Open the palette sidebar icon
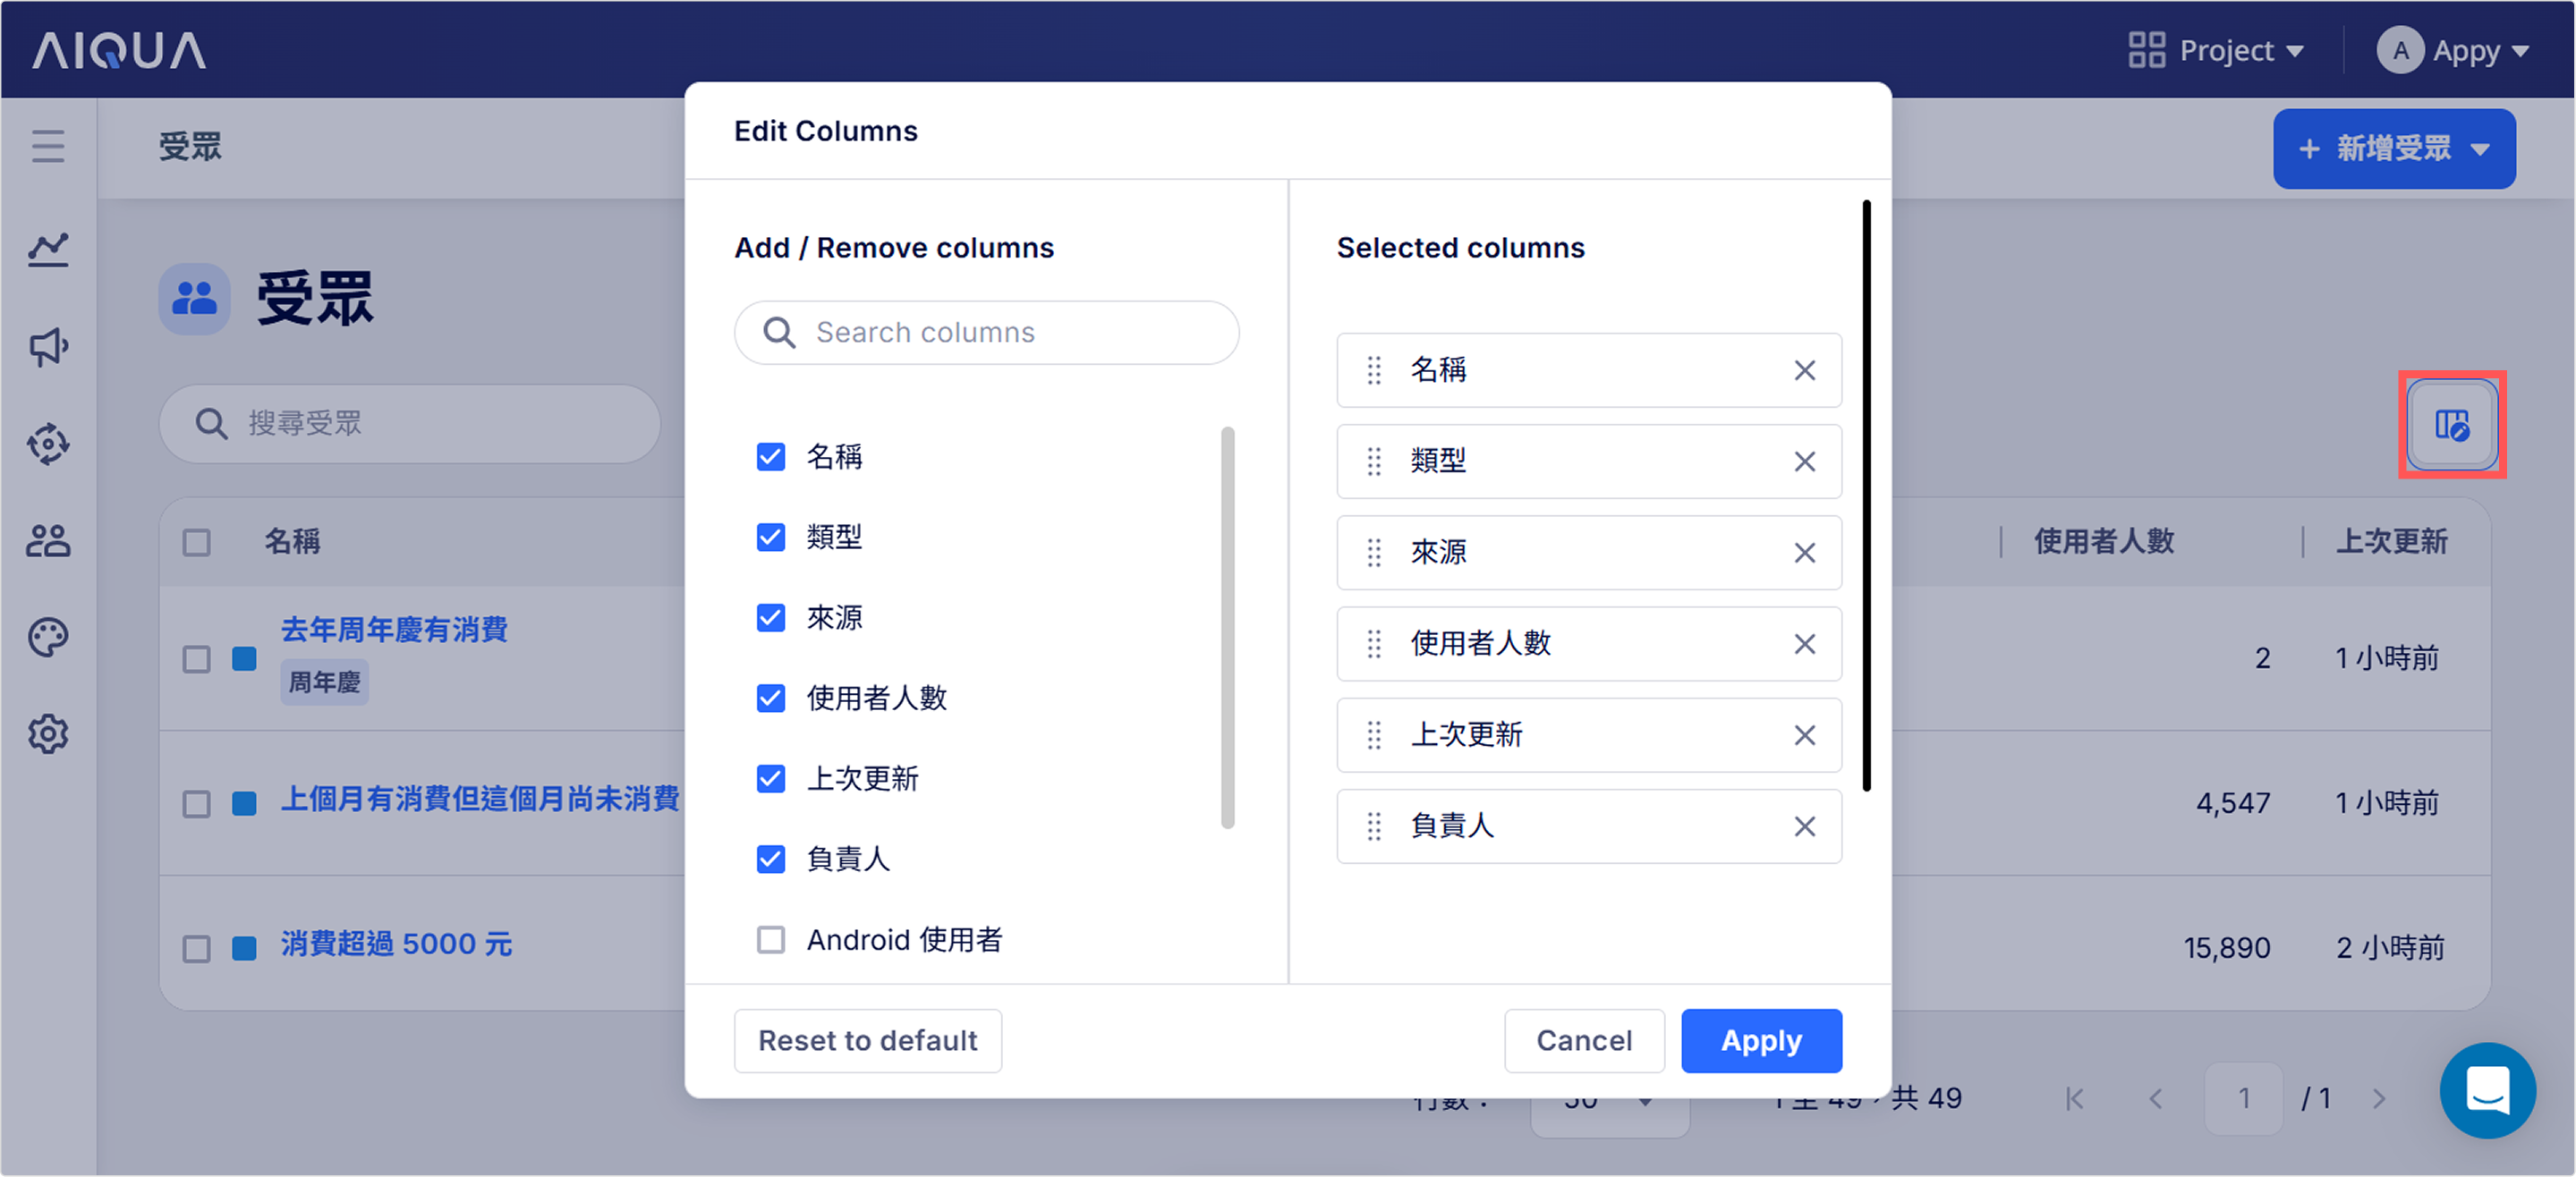The height and width of the screenshot is (1177, 2576). tap(48, 637)
